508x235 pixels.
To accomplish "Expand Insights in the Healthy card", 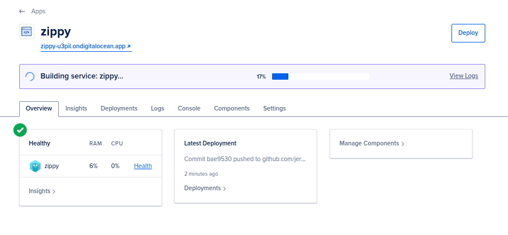I will [42, 191].
